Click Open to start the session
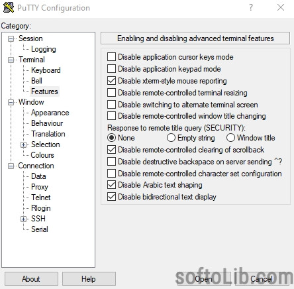Viewport: 294px width, 289px height. [203, 279]
